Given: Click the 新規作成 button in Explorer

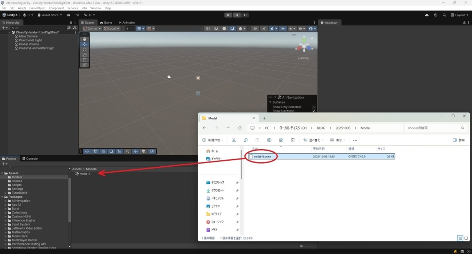Looking at the screenshot, I should coord(213,140).
